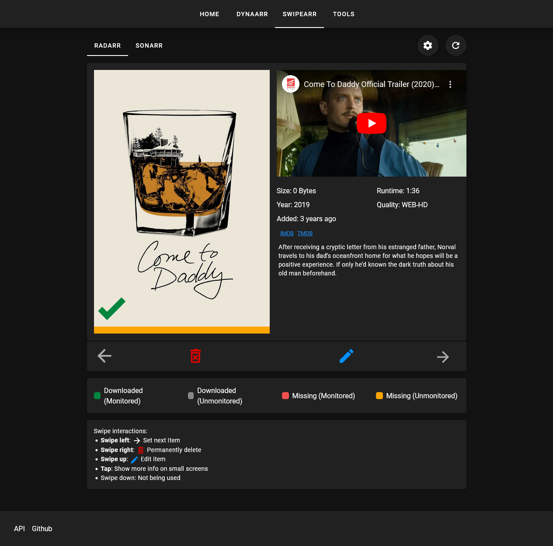The image size is (553, 546).
Task: Click orange Missing (Unmonitored) legend swatch
Action: [379, 396]
